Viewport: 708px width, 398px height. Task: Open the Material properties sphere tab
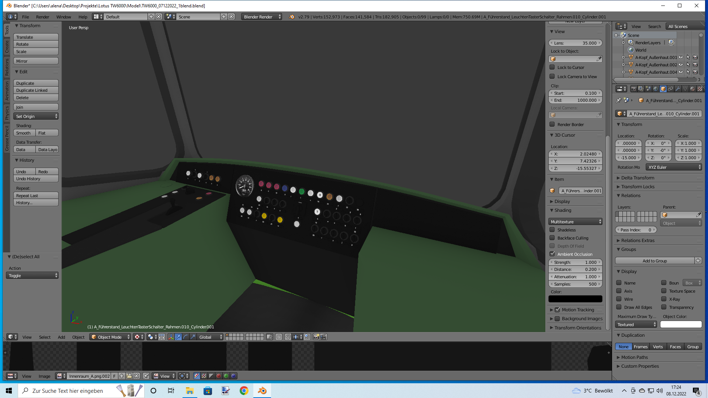(693, 89)
